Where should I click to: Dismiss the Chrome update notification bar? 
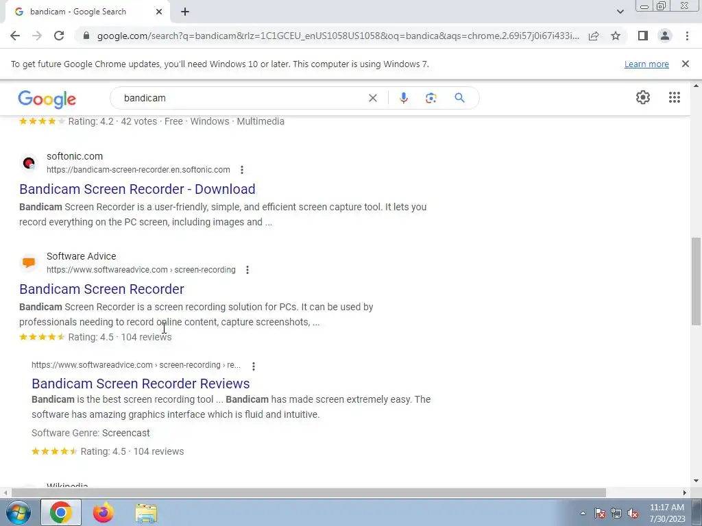click(686, 64)
